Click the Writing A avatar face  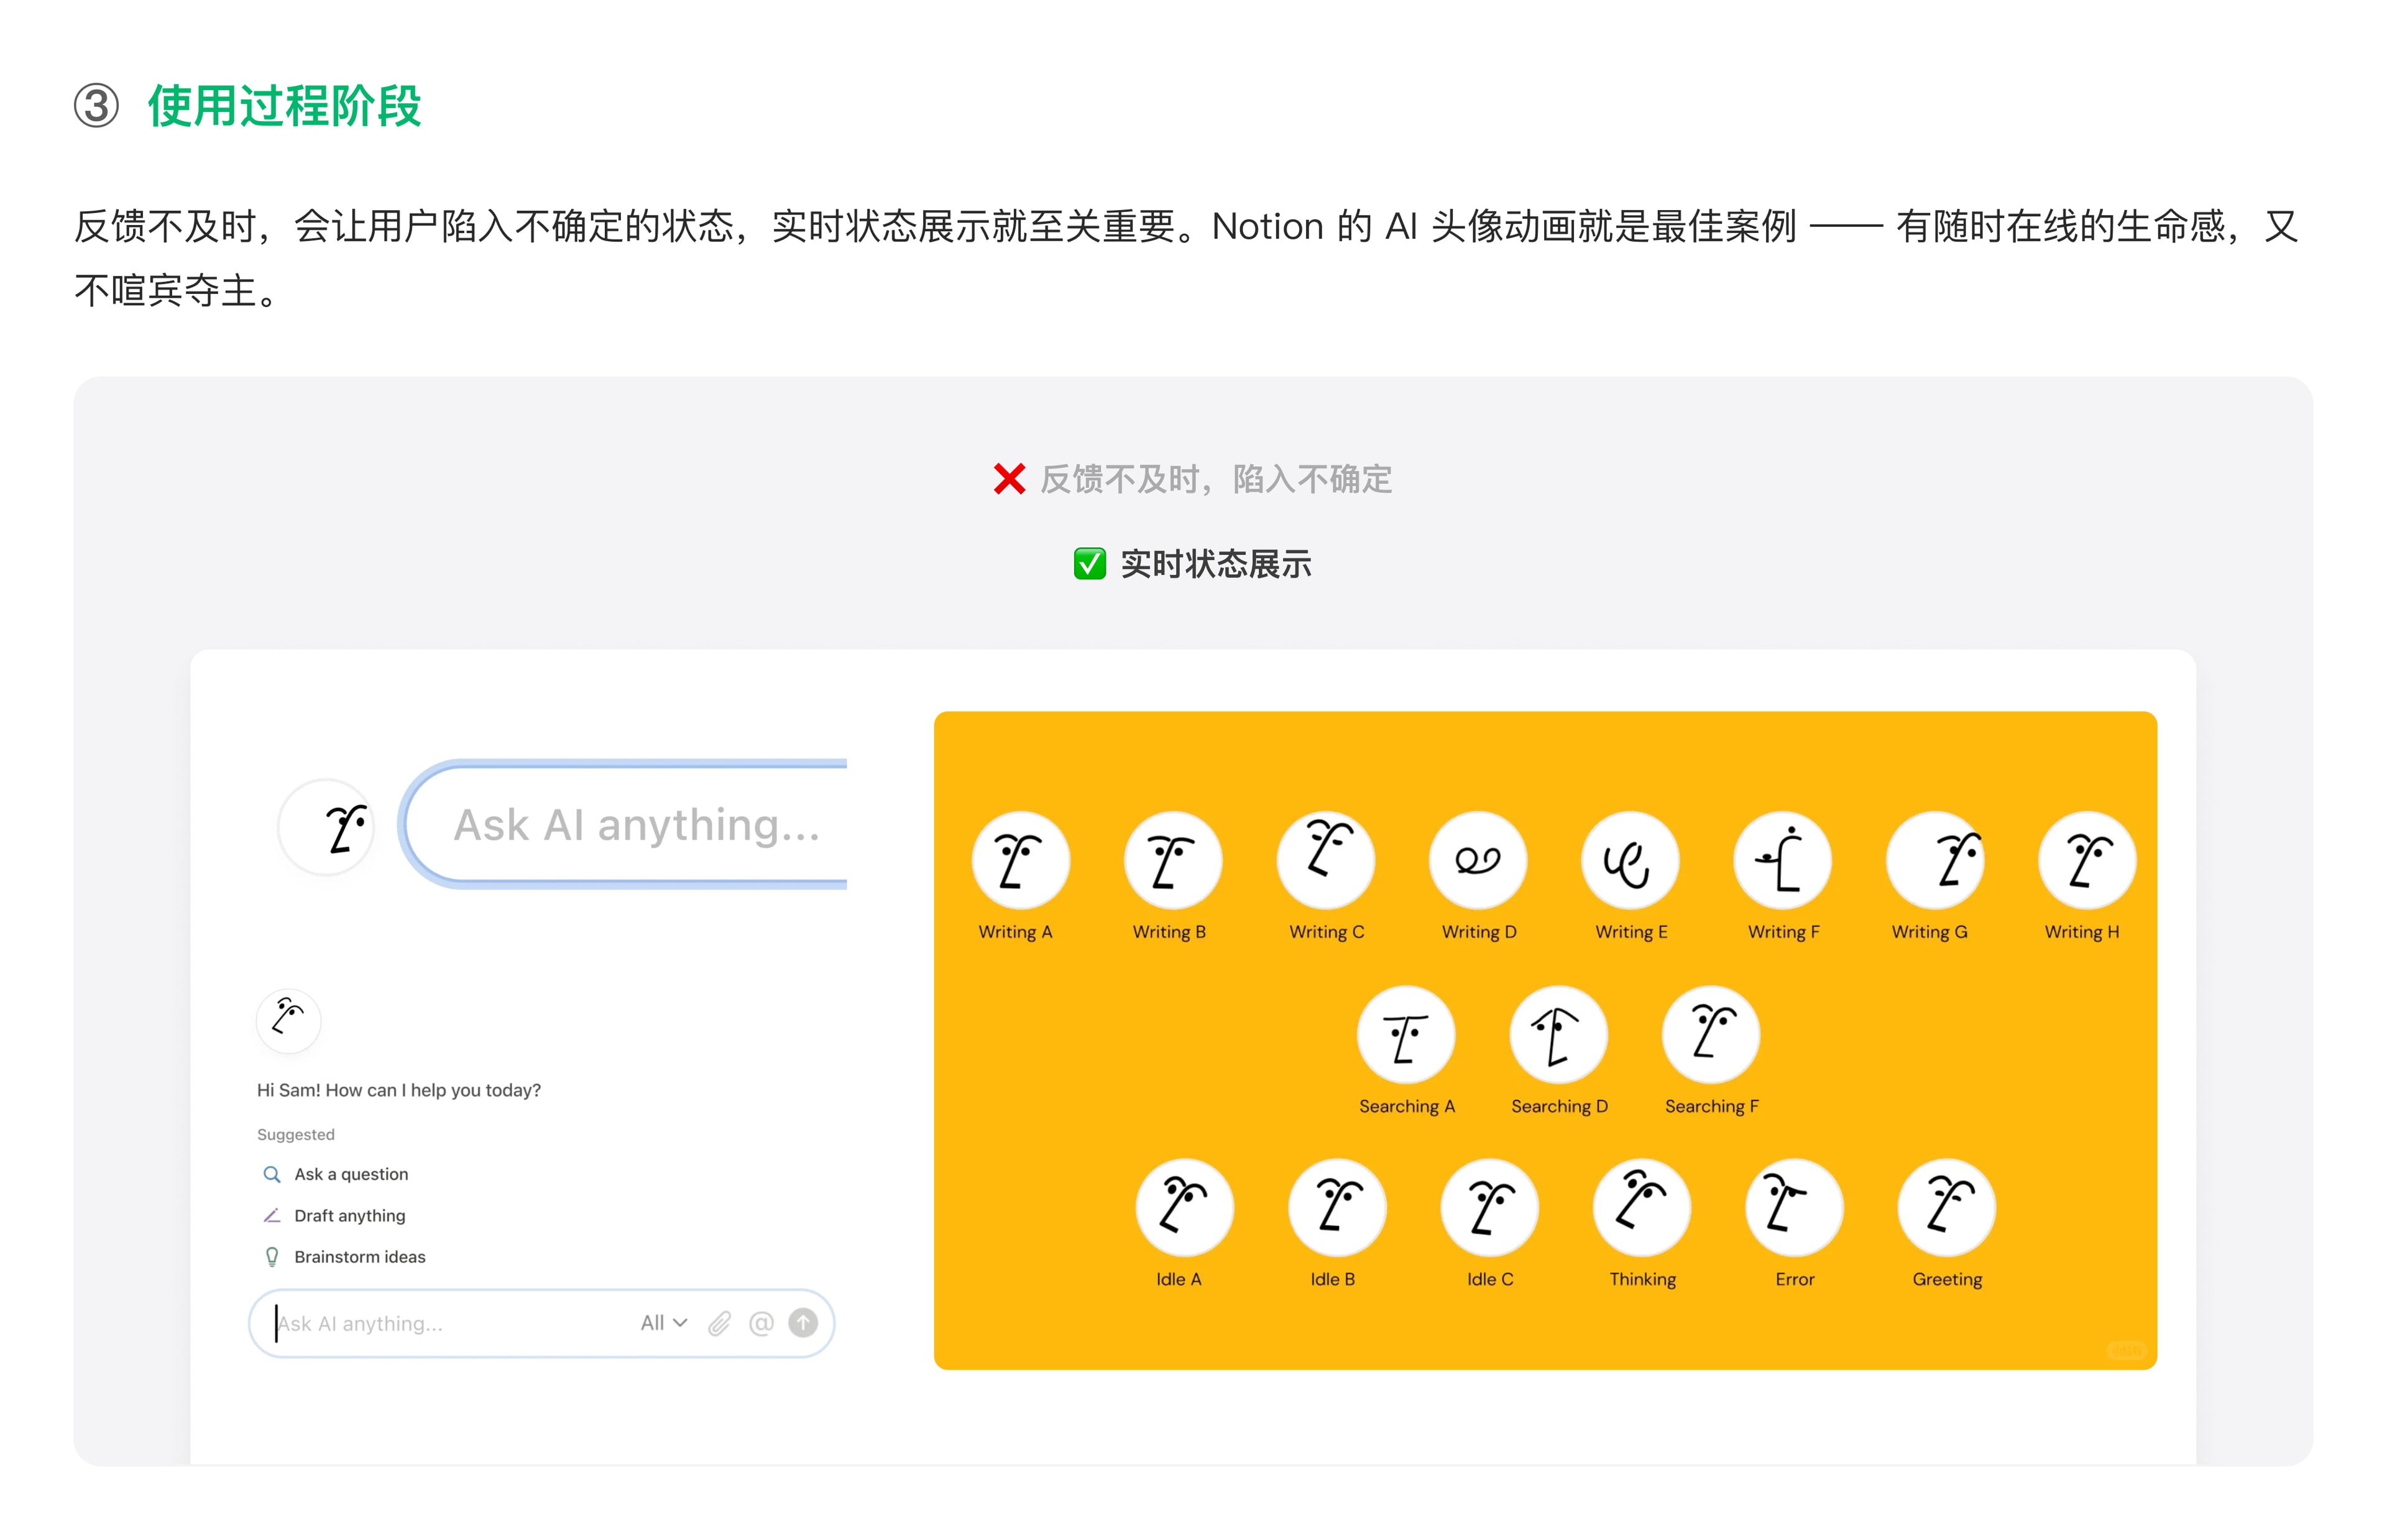coord(1020,860)
